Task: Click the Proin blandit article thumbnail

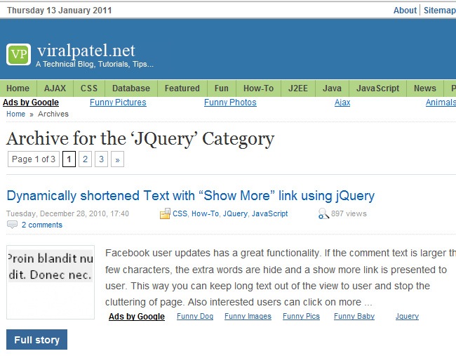Action: 51,282
